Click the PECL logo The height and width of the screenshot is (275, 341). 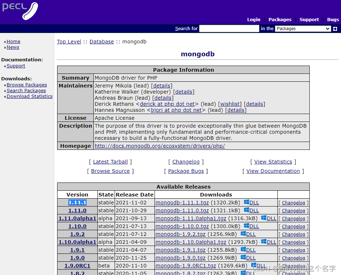click(20, 11)
